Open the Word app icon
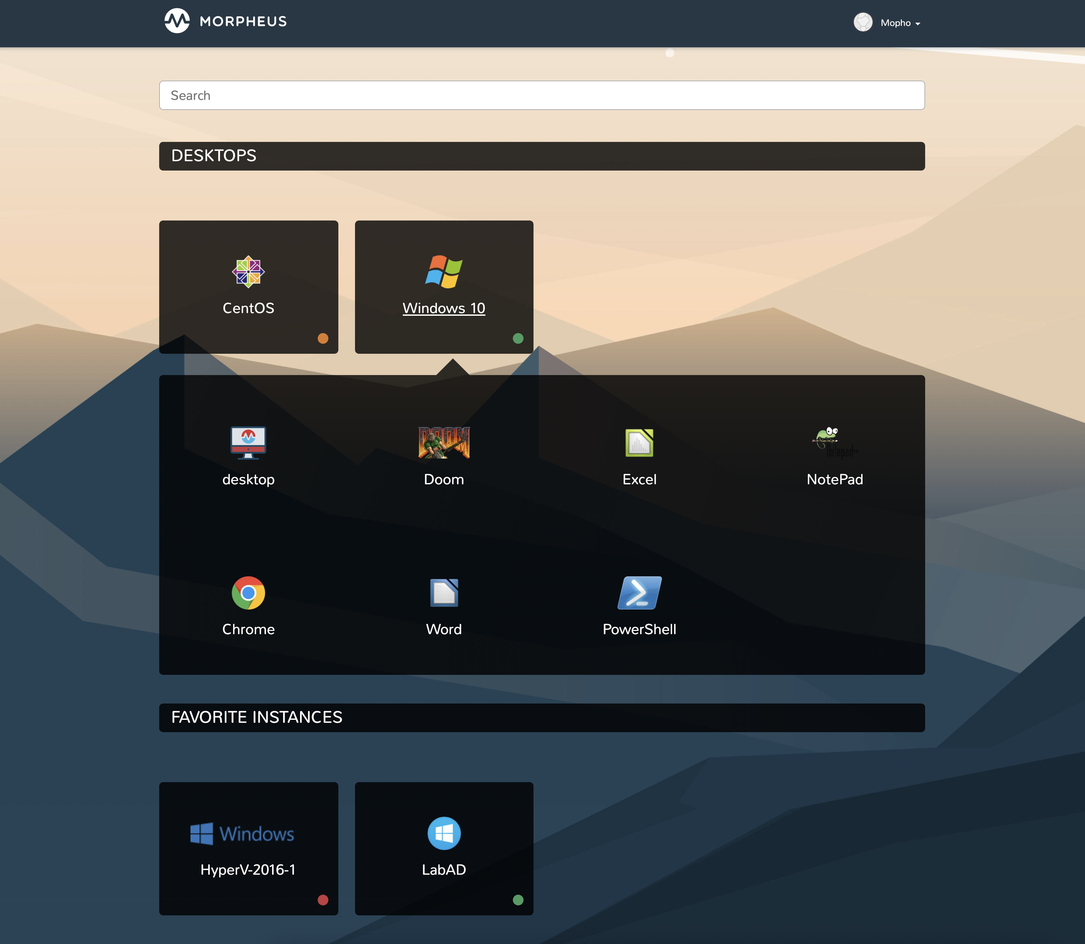 click(444, 593)
